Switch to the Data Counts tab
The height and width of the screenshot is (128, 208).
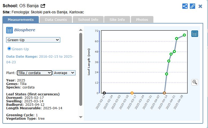pos(56,20)
